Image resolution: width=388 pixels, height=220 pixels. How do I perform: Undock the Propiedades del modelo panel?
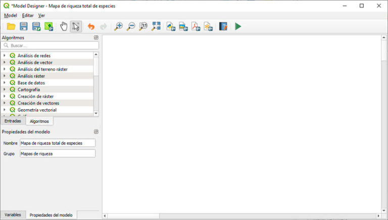(x=96, y=131)
